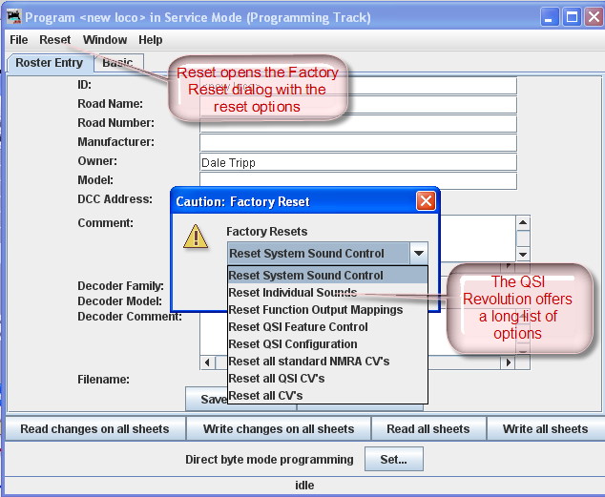The image size is (605, 497).
Task: Expand the Factory Resets combo box arrow
Action: 418,254
